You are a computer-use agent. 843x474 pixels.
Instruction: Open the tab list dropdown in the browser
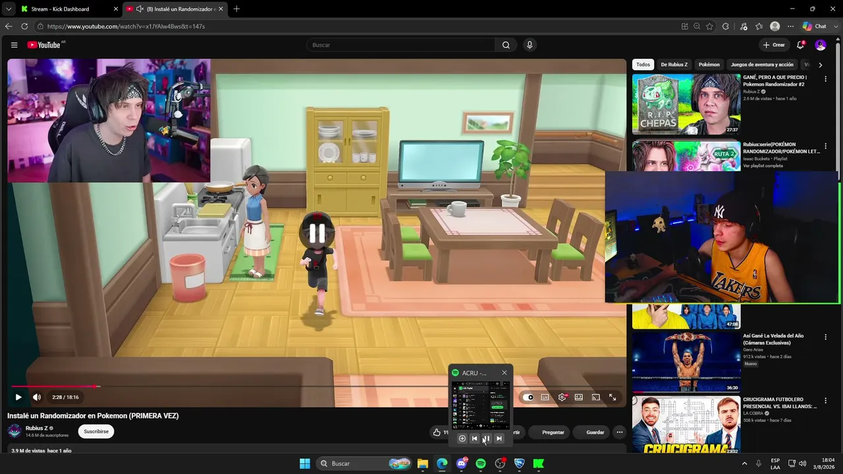[9, 9]
